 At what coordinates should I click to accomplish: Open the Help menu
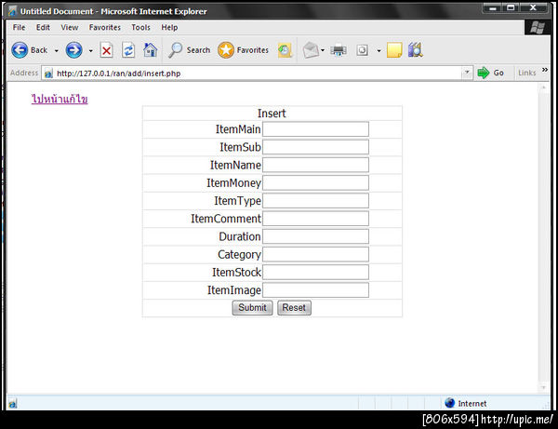[169, 27]
